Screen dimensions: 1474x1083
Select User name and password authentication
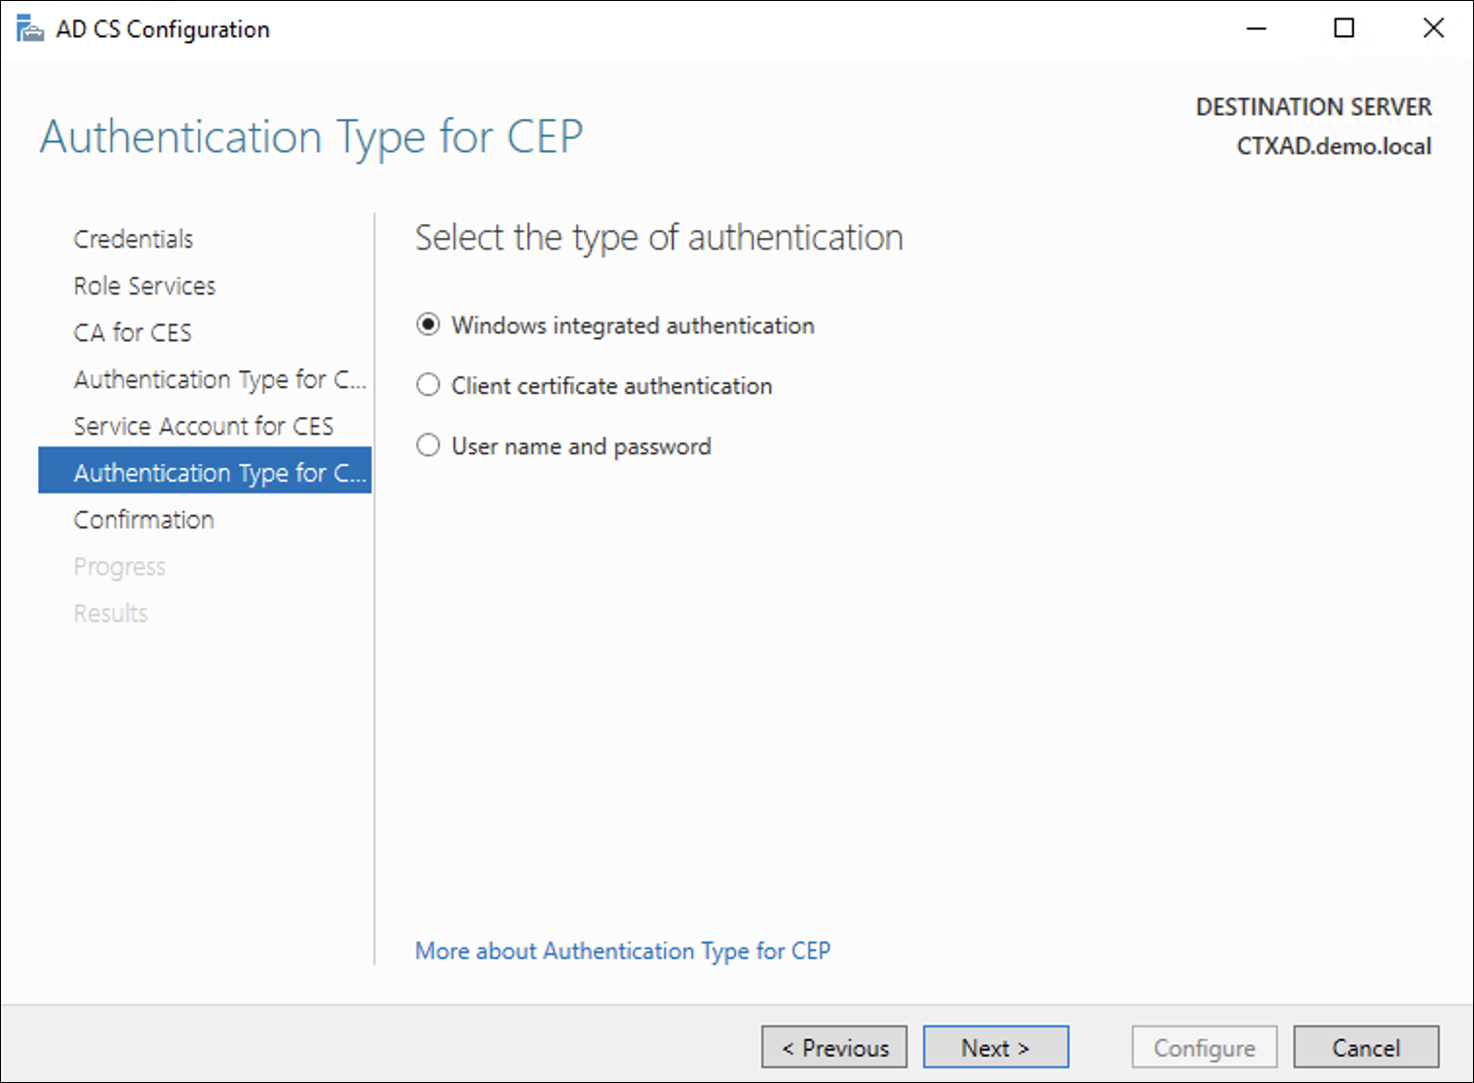[428, 445]
